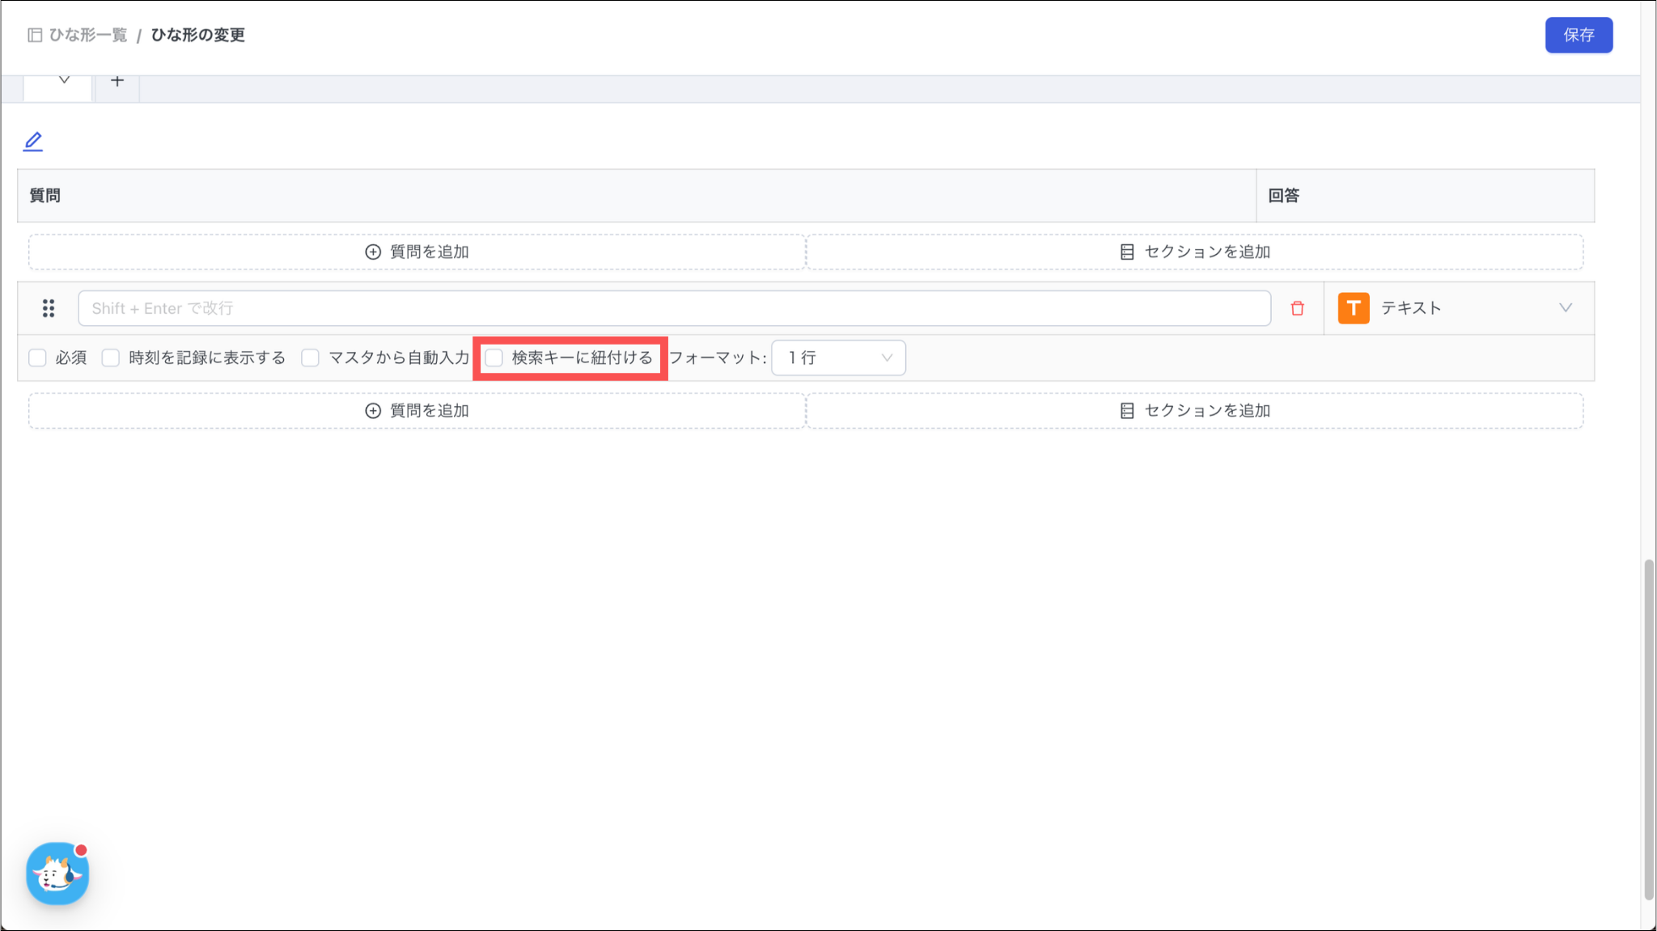This screenshot has width=1657, height=931.
Task: Click the vertical page scrollbar
Action: click(x=1648, y=728)
